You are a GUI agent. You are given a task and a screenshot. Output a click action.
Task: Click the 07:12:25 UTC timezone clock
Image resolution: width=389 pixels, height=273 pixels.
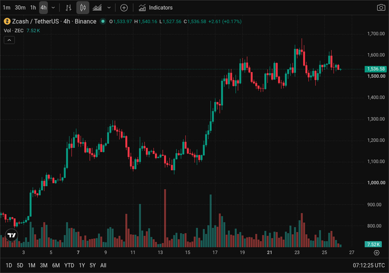[x=368, y=266]
